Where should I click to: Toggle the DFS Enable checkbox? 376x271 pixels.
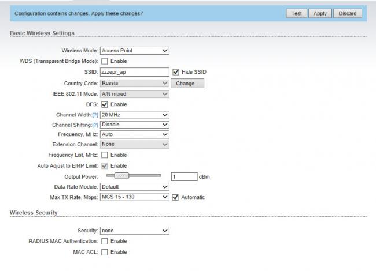[x=105, y=104]
